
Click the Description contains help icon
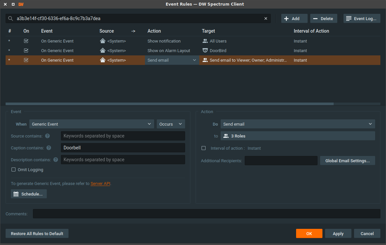[x=56, y=160]
